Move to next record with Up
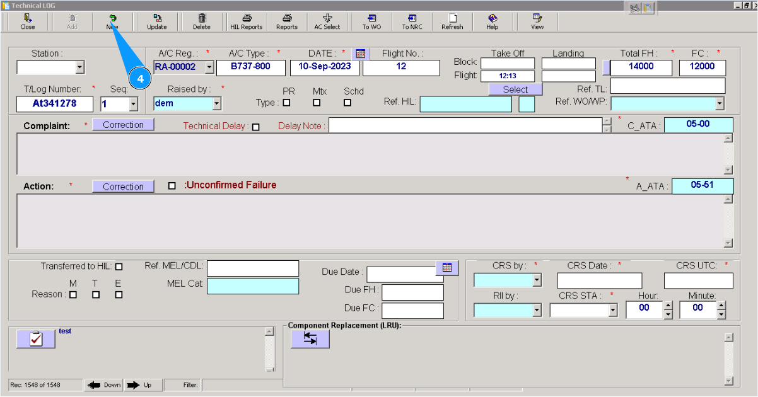The image size is (758, 397). coord(143,385)
